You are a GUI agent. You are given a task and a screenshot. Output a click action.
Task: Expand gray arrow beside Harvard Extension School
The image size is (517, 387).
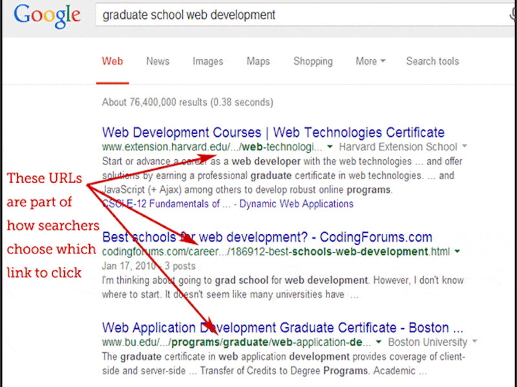tap(465, 146)
